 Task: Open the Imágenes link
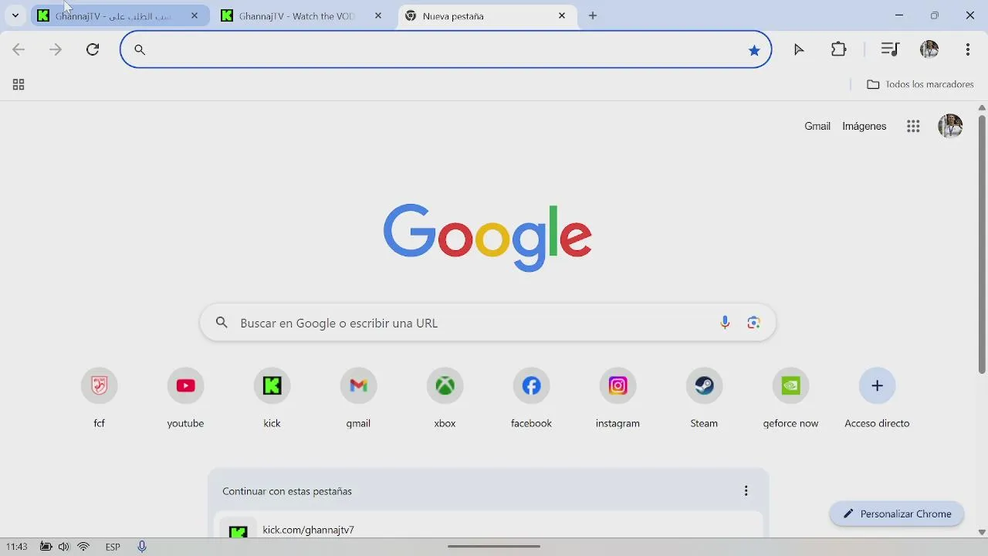point(864,126)
